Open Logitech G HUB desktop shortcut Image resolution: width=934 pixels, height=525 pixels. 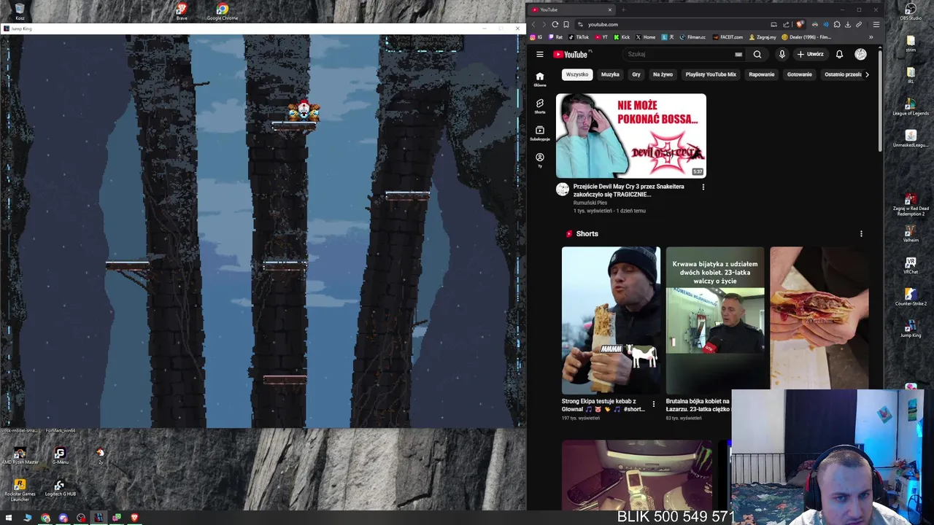pos(60,488)
